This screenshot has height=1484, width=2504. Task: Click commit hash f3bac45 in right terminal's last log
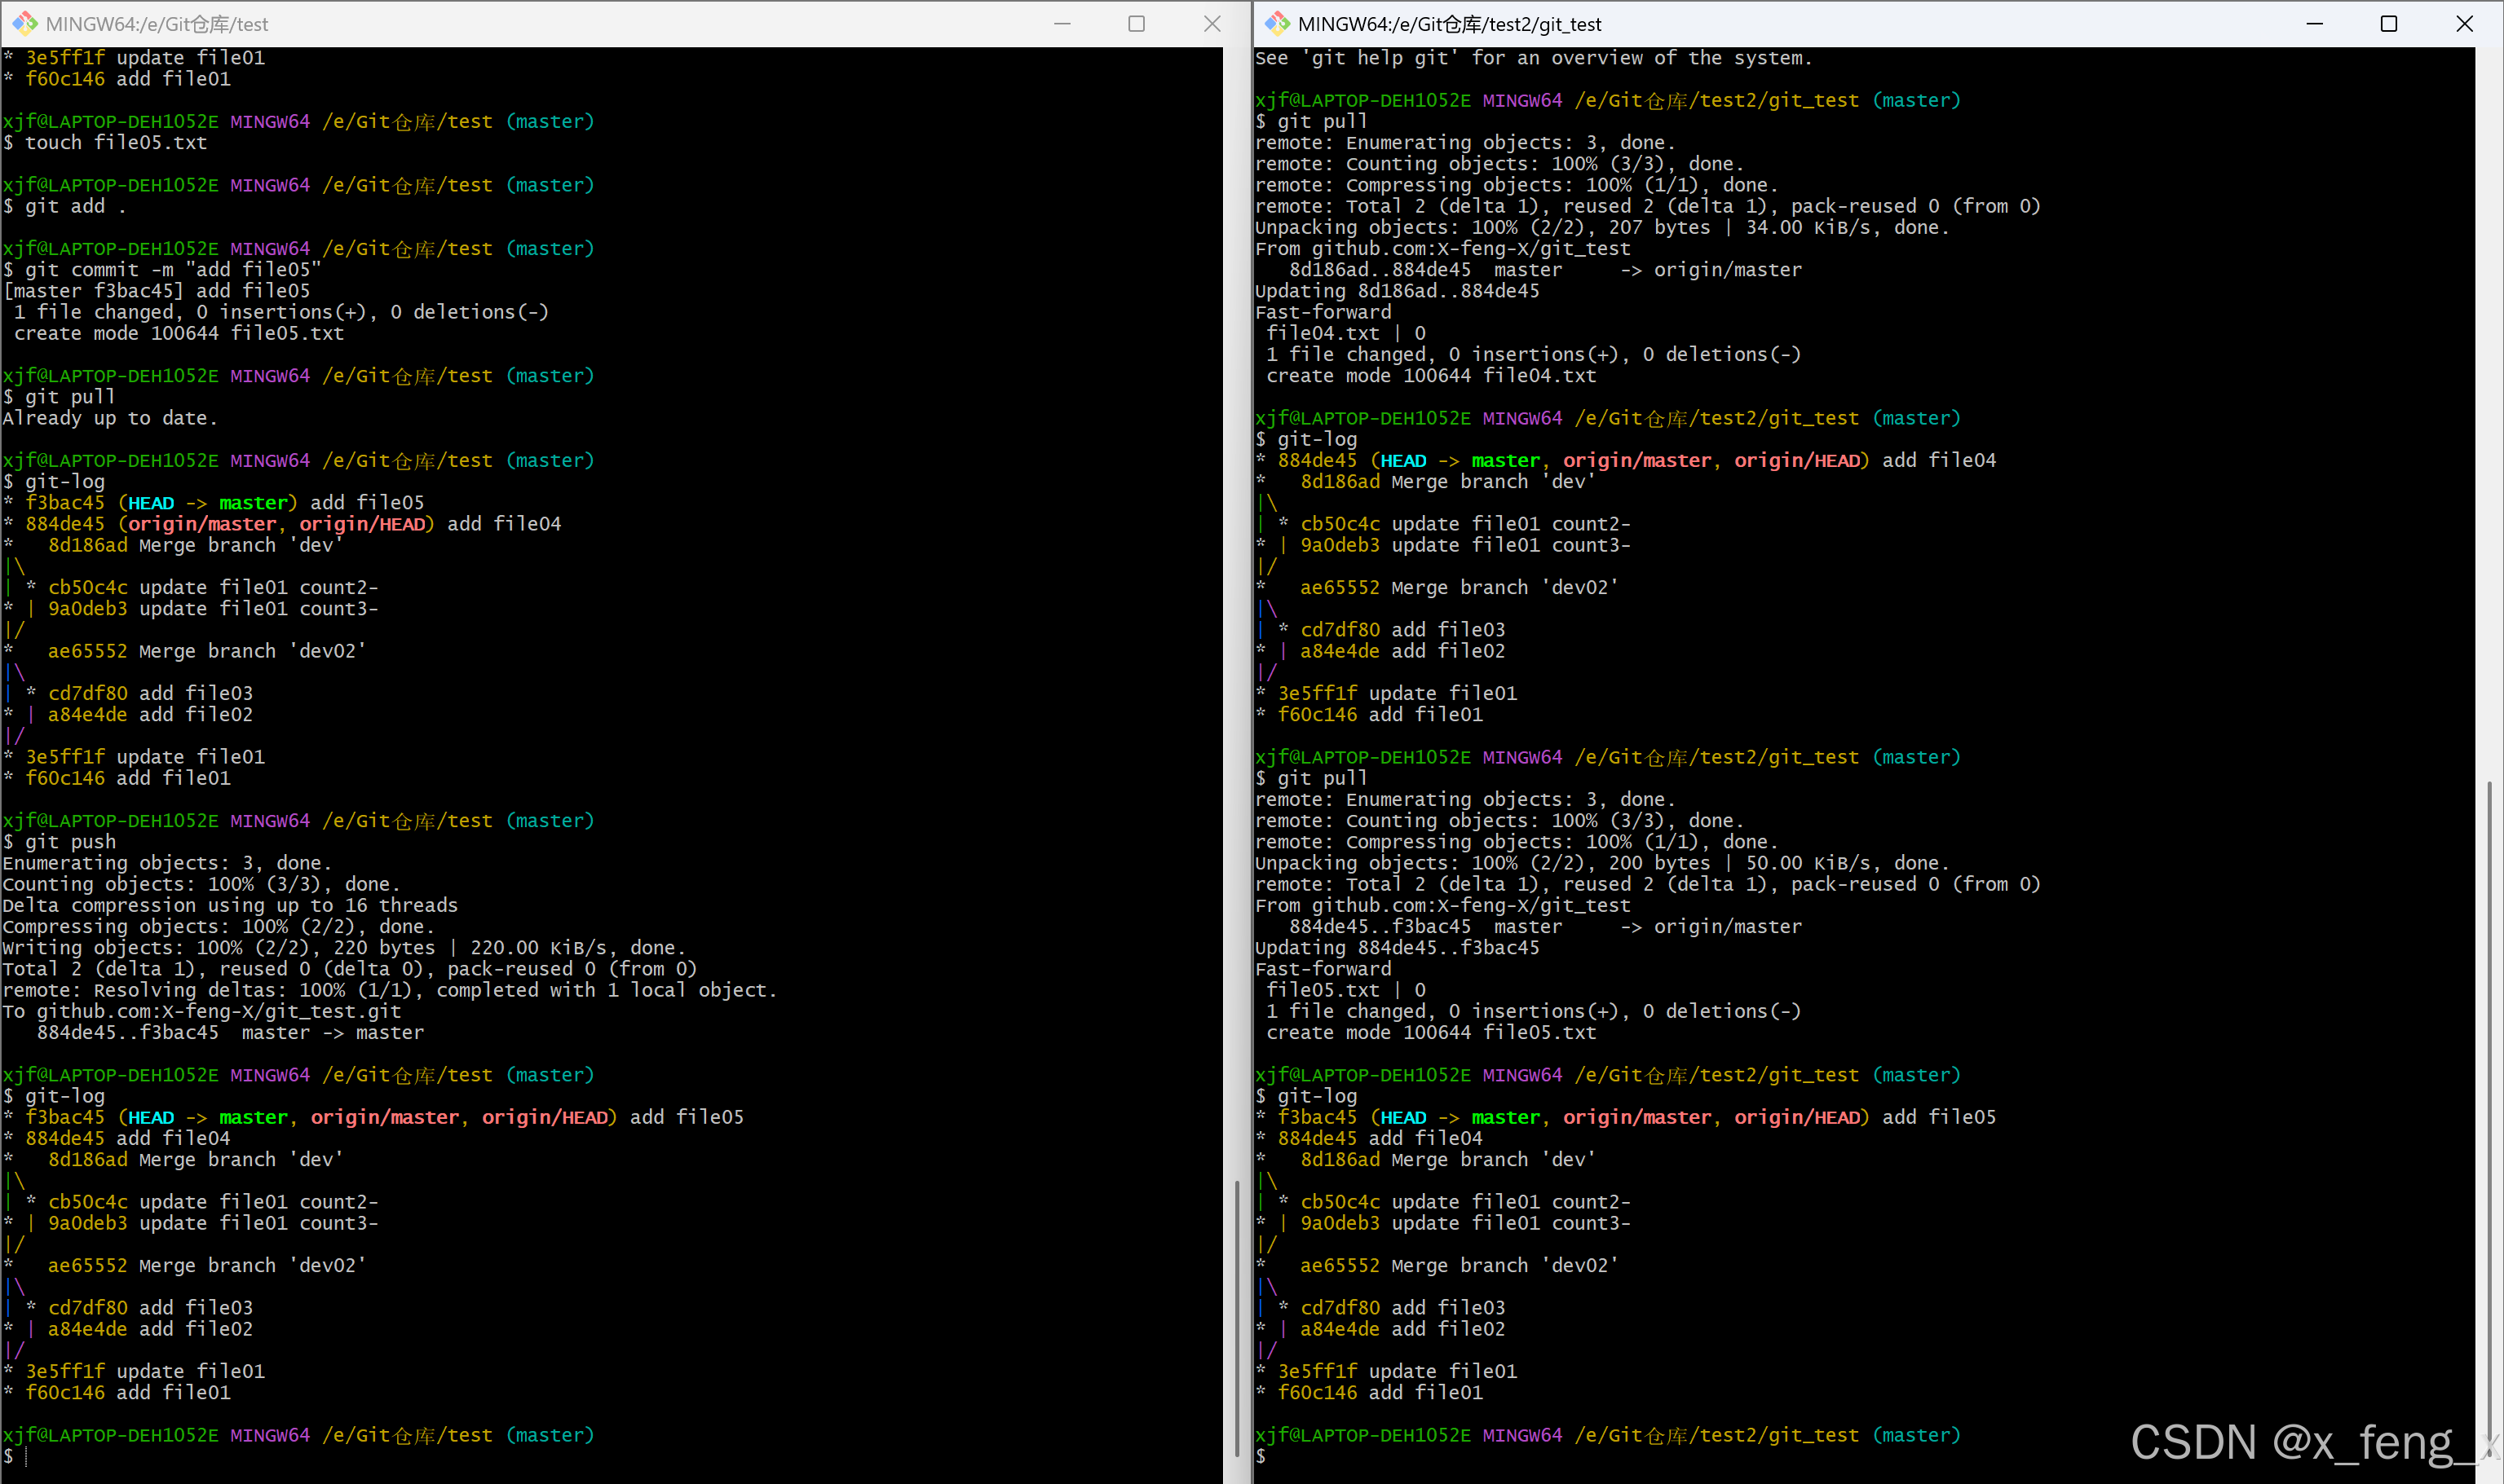tap(1317, 1117)
